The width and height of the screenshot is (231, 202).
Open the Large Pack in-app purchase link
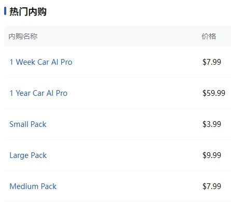tap(28, 155)
